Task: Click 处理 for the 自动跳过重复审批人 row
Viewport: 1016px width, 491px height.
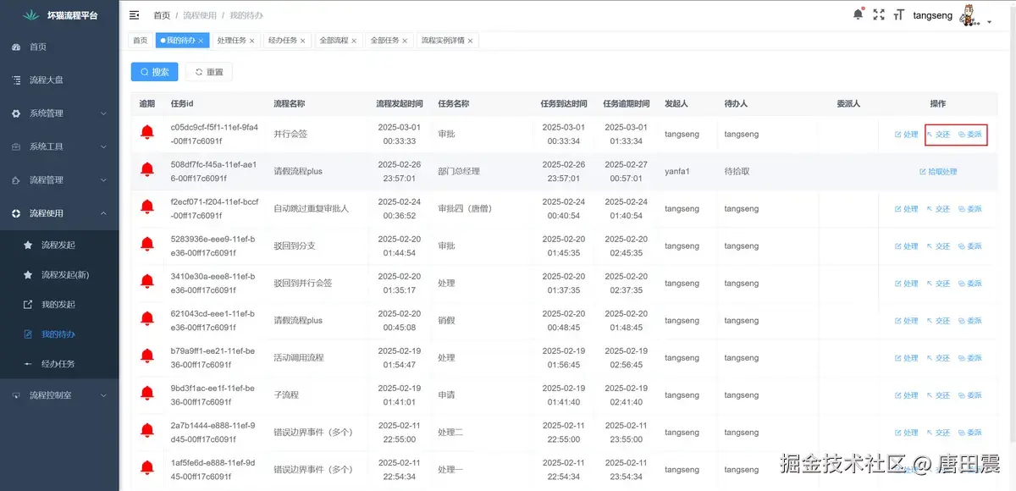Action: tap(906, 208)
